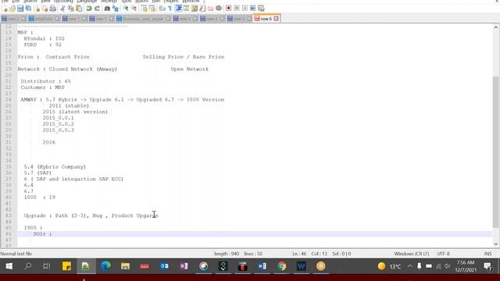Open the Encoding menu

click(64, 2)
